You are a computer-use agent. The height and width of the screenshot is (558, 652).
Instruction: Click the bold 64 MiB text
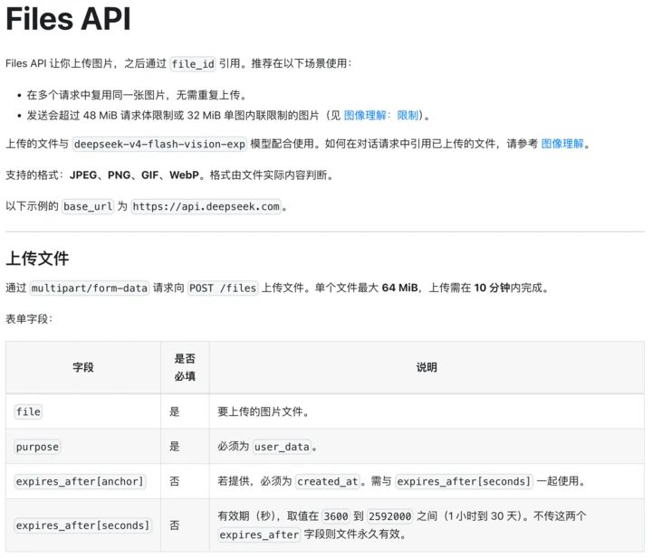(399, 288)
